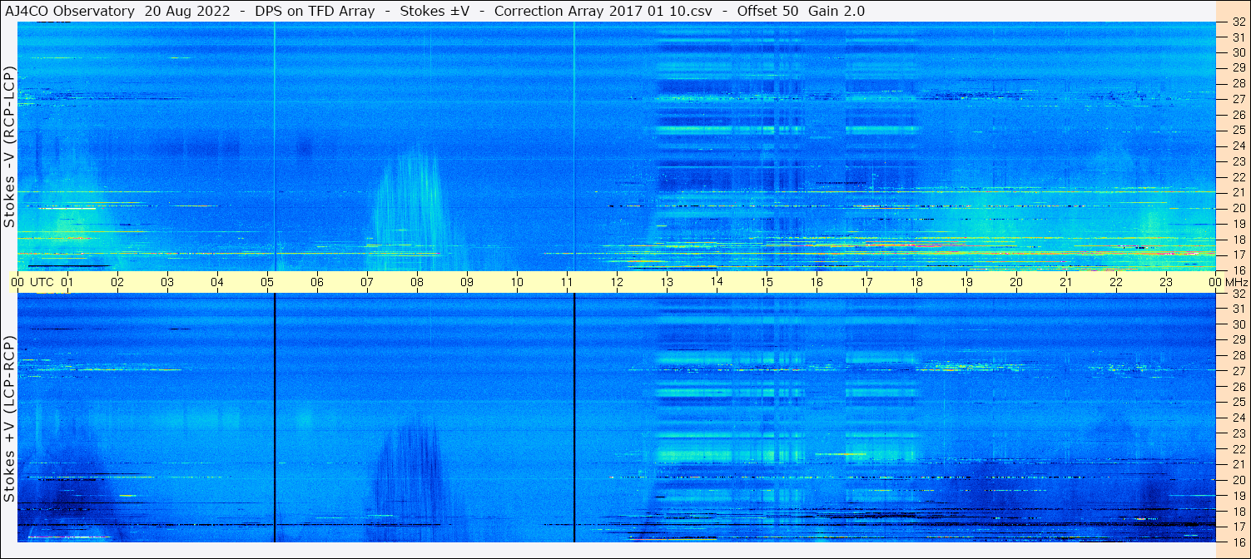Click the "Stokes ±V" header text
This screenshot has width=1251, height=559.
pos(434,12)
